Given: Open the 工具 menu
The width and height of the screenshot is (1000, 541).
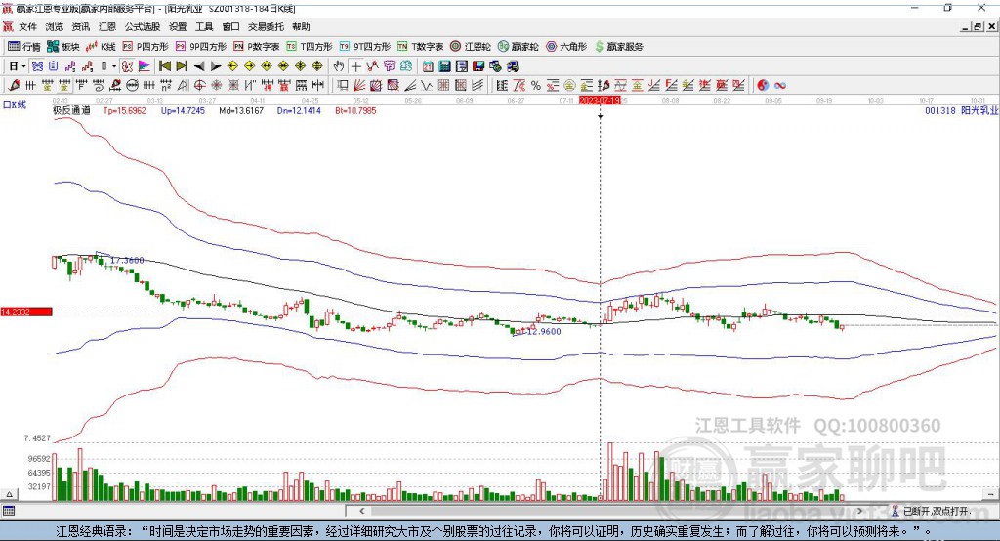Looking at the screenshot, I should pyautogui.click(x=204, y=26).
